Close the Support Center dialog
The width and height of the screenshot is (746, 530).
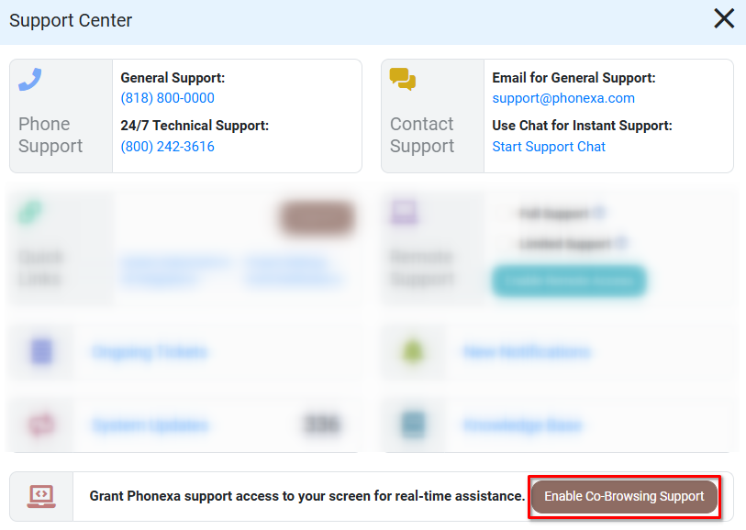click(724, 18)
